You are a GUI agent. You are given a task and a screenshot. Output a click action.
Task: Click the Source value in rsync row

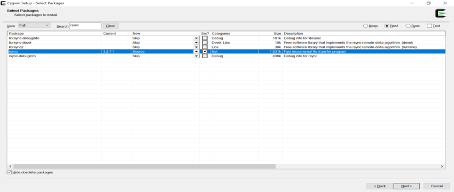[138, 52]
